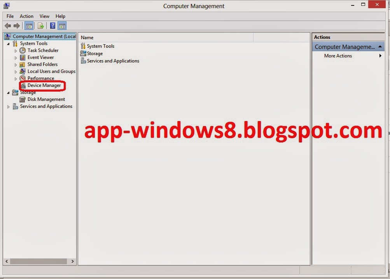The image size is (390, 279).
Task: Click System Tools tree node icon
Action: [15, 43]
